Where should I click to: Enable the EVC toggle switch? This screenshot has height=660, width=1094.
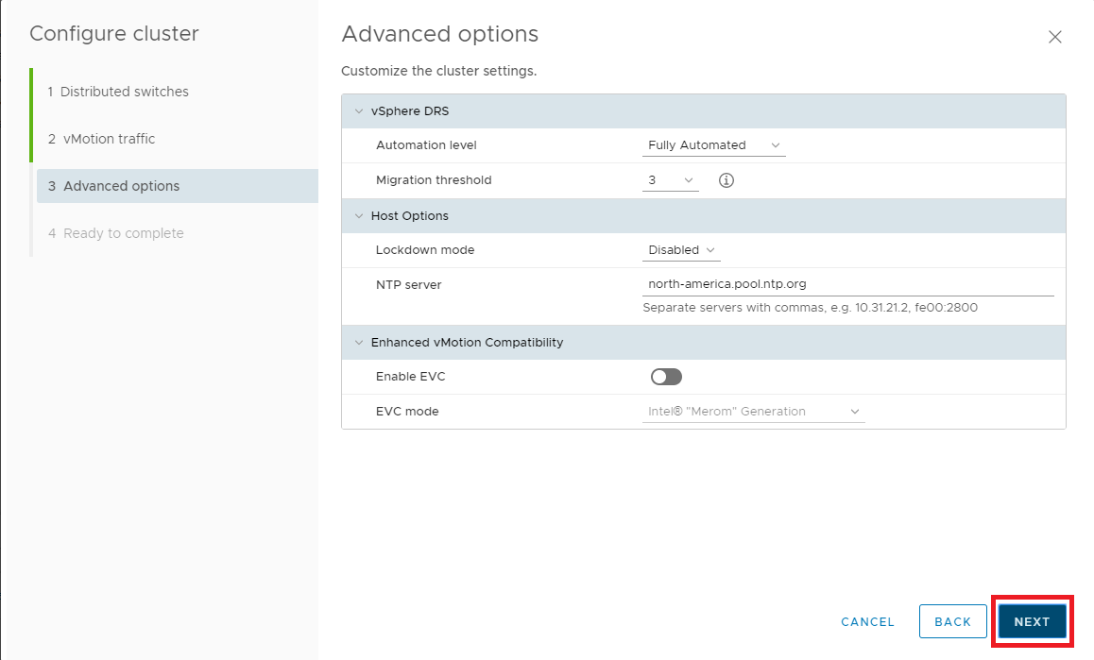tap(666, 377)
